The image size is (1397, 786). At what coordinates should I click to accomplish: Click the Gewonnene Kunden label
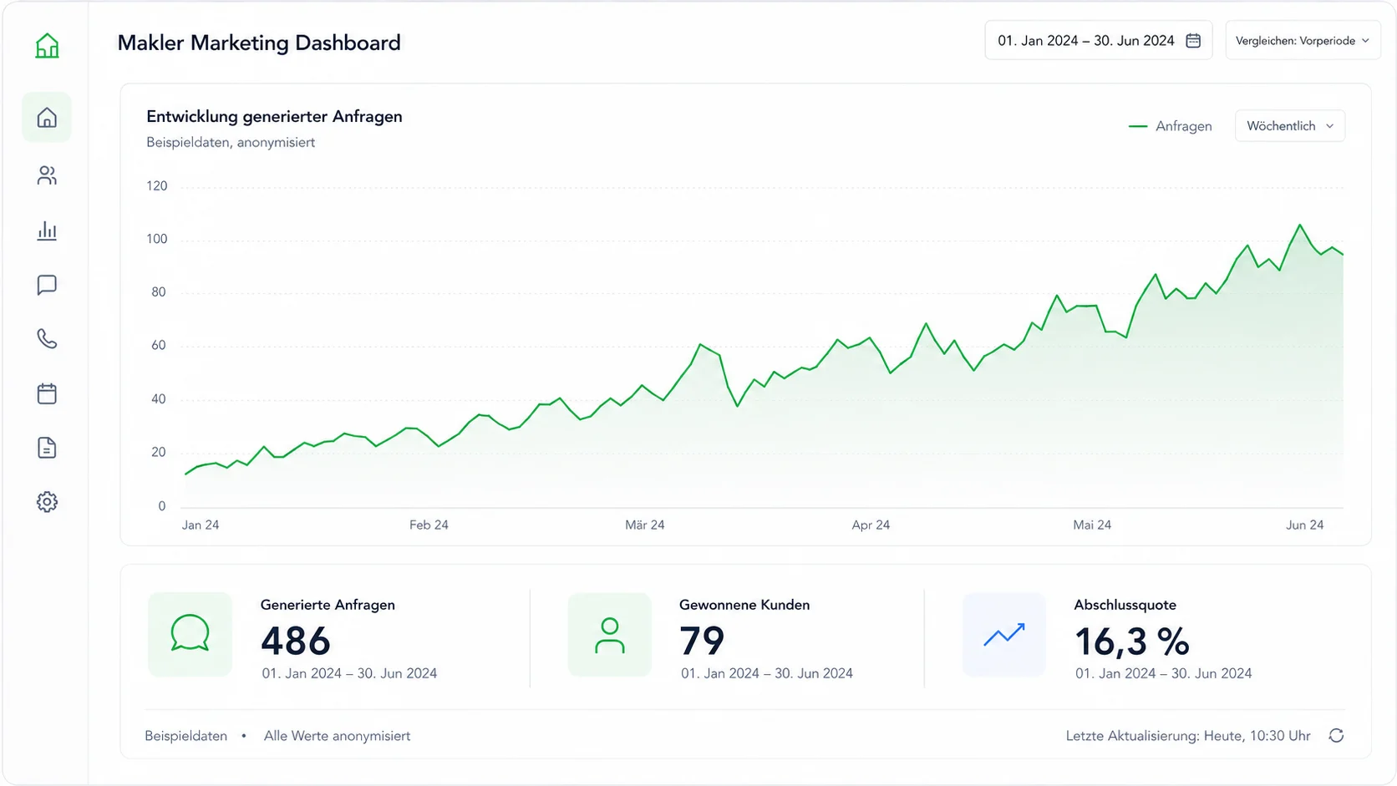(744, 605)
